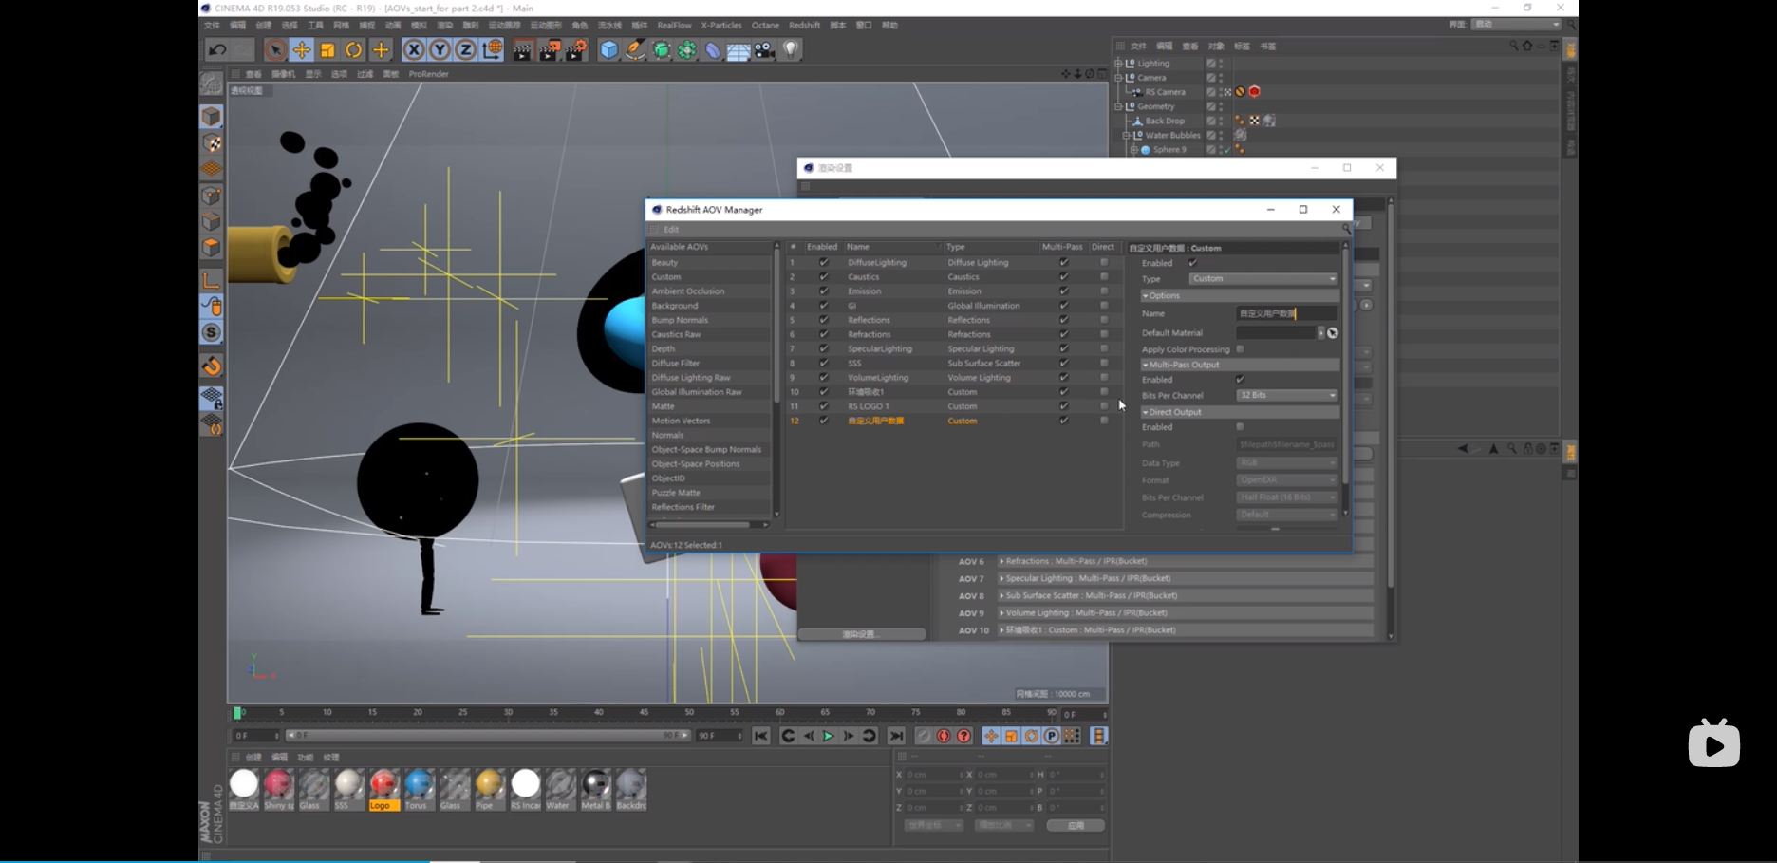Open the Bits Per Channel 32 Bits dropdown
This screenshot has width=1777, height=863.
tap(1287, 395)
